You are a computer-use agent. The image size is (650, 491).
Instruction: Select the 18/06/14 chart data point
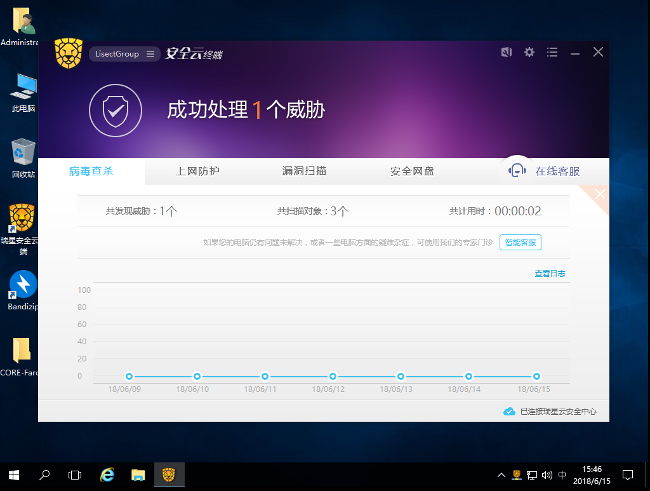click(468, 377)
